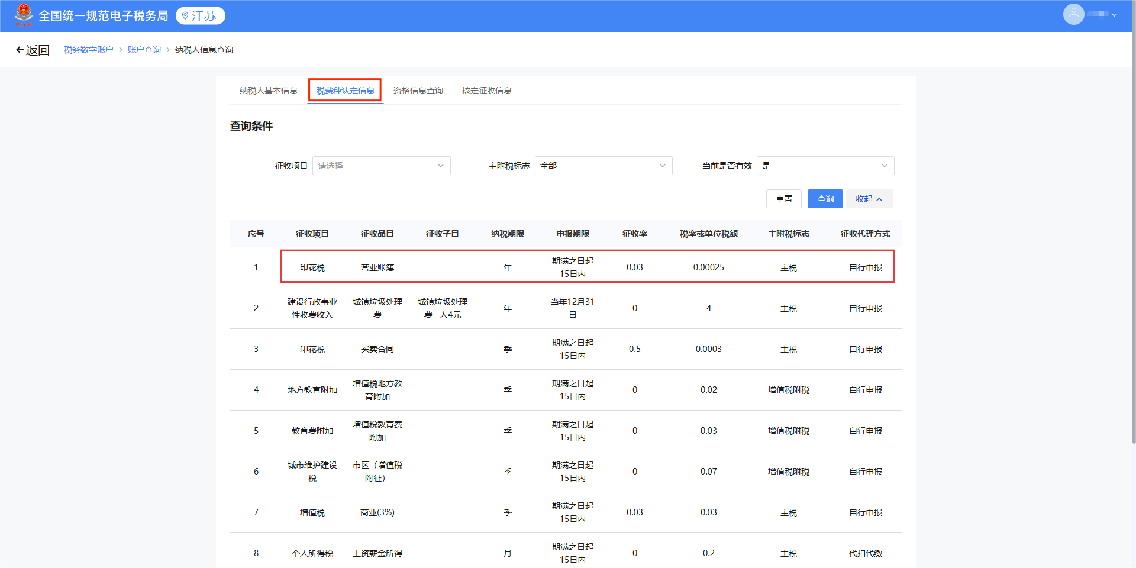Select the 税费种认定信息 tab

click(345, 91)
